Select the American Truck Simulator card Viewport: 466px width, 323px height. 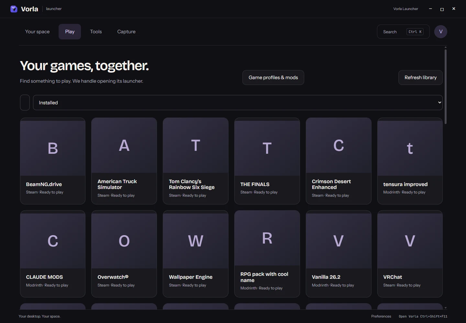(x=124, y=161)
